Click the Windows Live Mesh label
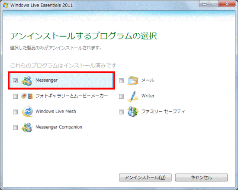 (x=56, y=111)
